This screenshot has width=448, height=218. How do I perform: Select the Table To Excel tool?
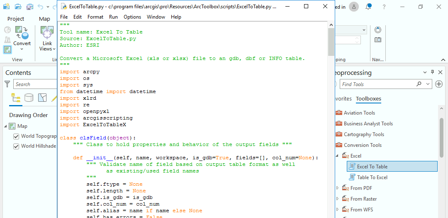(372, 177)
